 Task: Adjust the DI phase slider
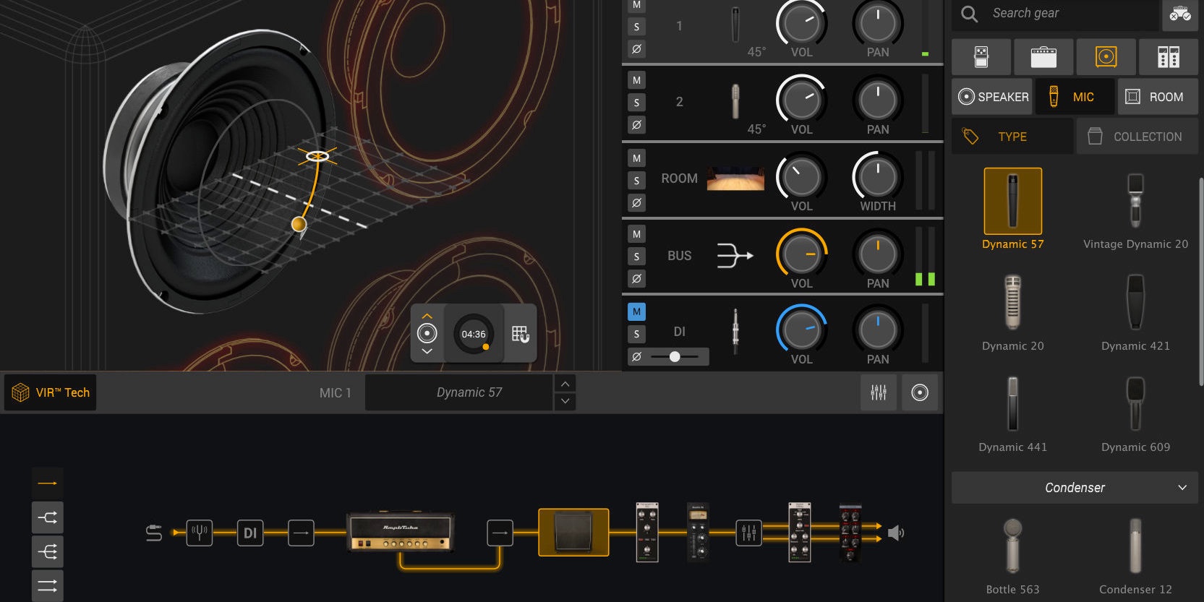click(675, 356)
